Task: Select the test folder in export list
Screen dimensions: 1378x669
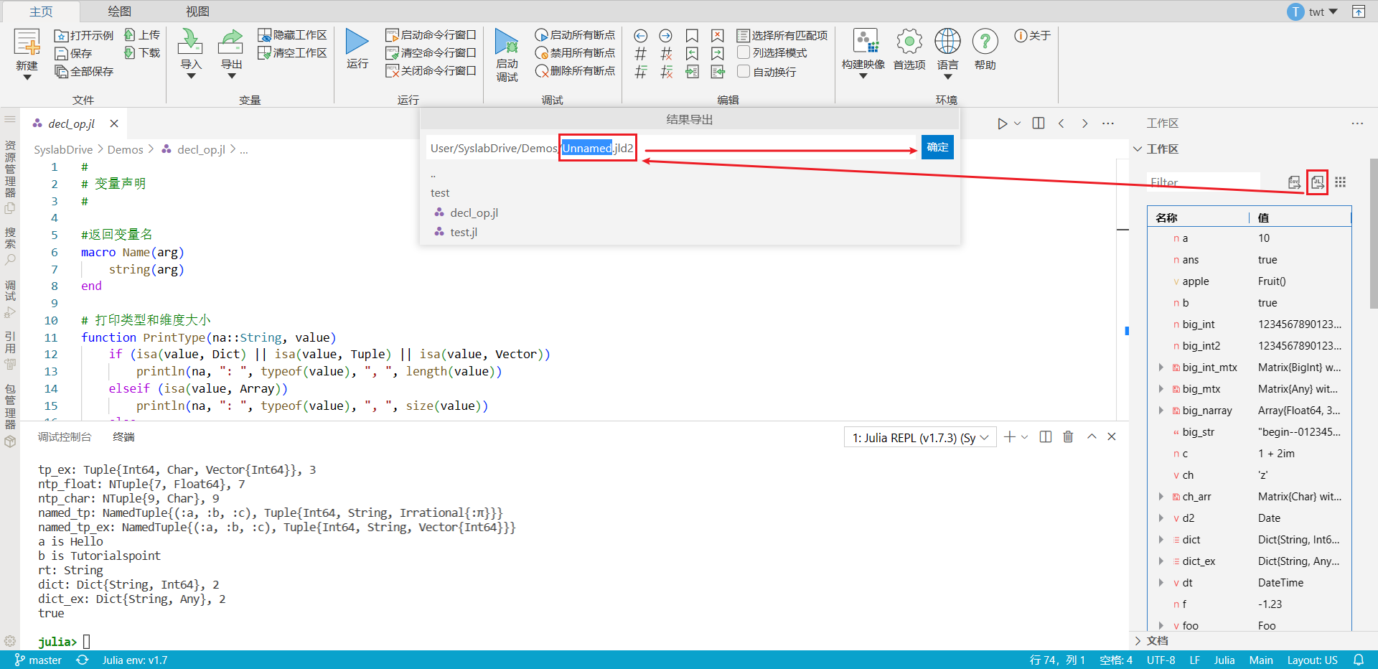Action: click(440, 193)
